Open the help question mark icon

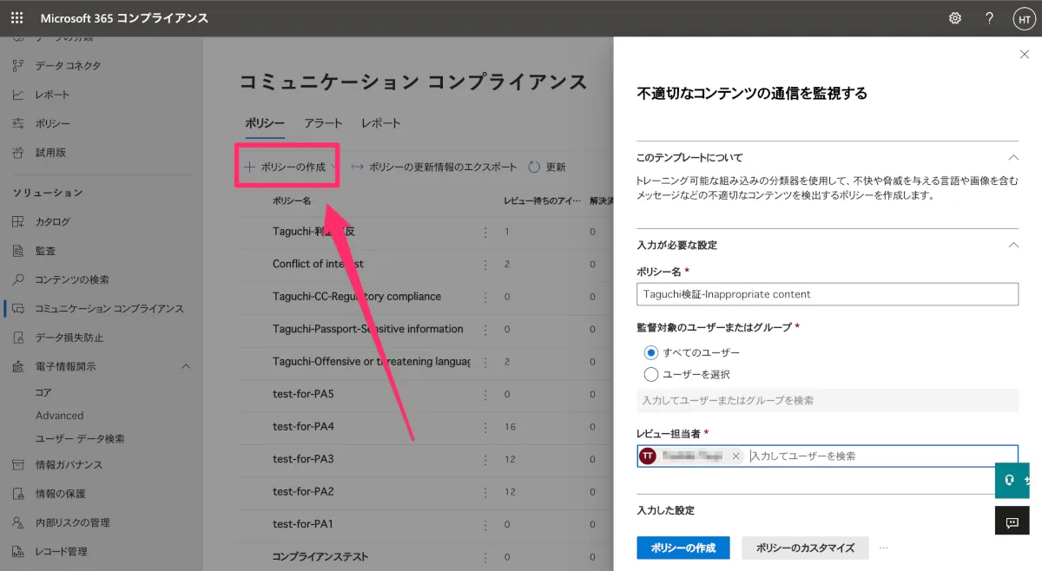coord(989,18)
